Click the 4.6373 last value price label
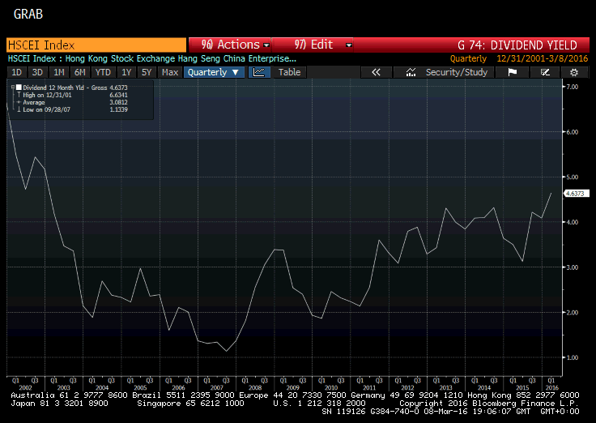 point(575,194)
